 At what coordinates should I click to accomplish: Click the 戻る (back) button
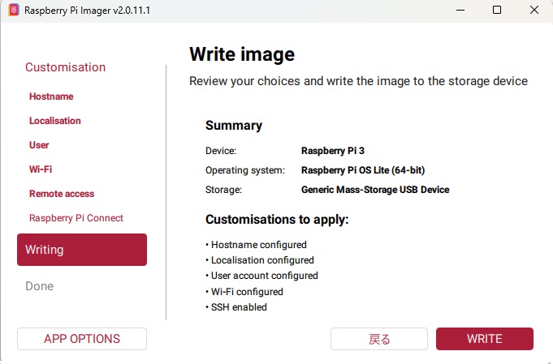pyautogui.click(x=379, y=339)
